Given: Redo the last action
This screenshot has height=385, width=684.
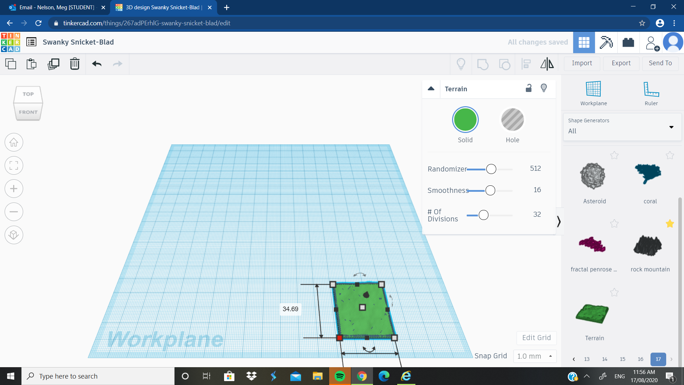Looking at the screenshot, I should click(x=117, y=64).
